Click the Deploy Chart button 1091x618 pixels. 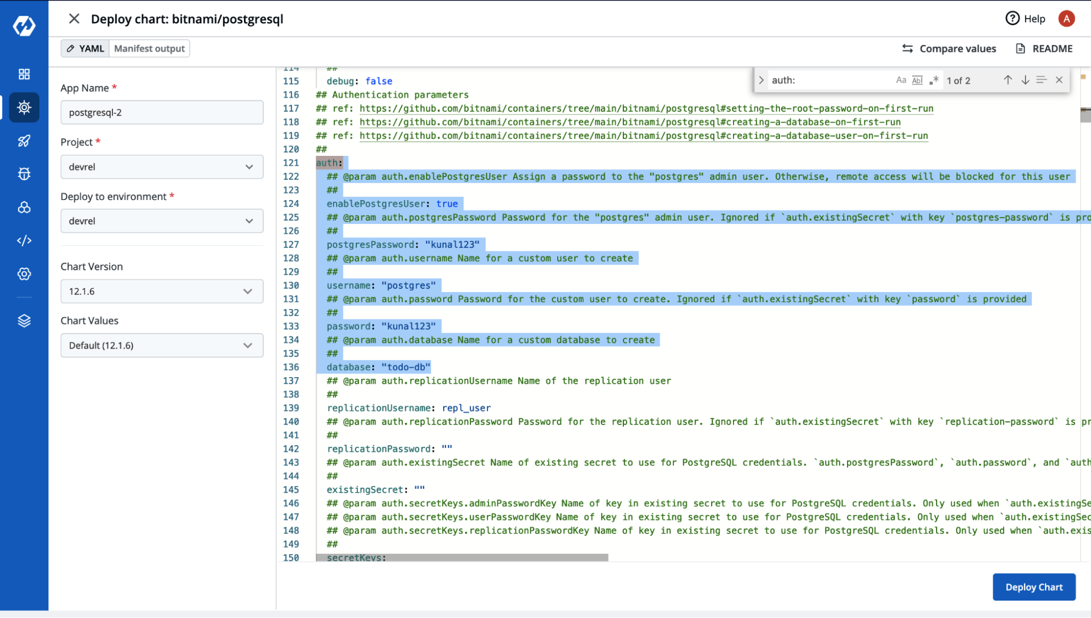[x=1034, y=586]
